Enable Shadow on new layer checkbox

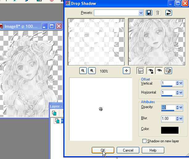point(144,141)
